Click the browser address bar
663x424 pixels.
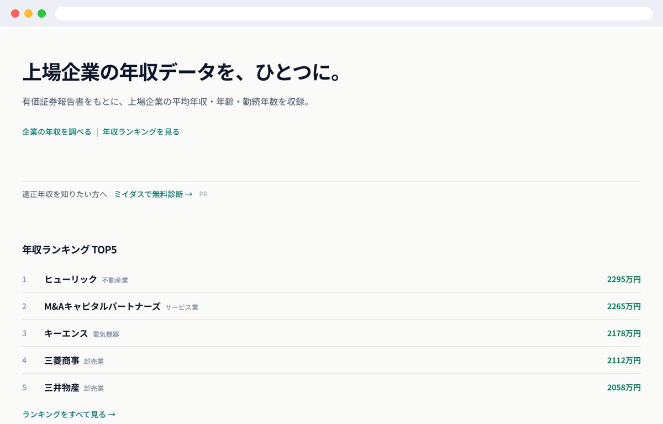(354, 13)
